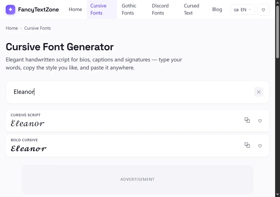This screenshot has height=197, width=280.
Task: Click the Cursive Font Generator heading
Action: tap(60, 47)
